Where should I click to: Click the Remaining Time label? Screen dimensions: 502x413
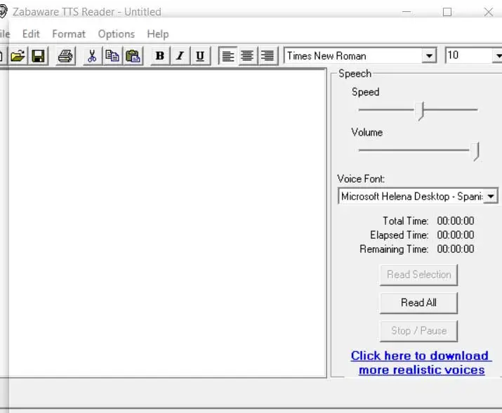[394, 249]
